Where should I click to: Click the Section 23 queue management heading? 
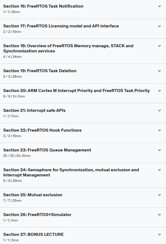click(47, 150)
